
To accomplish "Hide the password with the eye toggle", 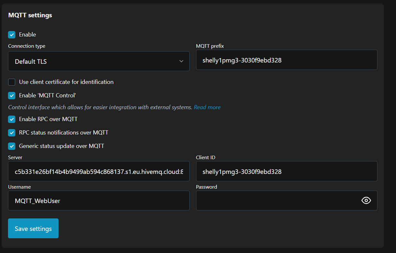I will coord(366,200).
